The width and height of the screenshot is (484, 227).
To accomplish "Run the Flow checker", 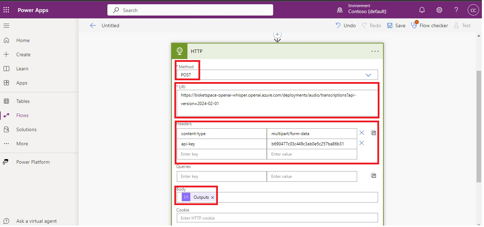I will click(x=429, y=25).
